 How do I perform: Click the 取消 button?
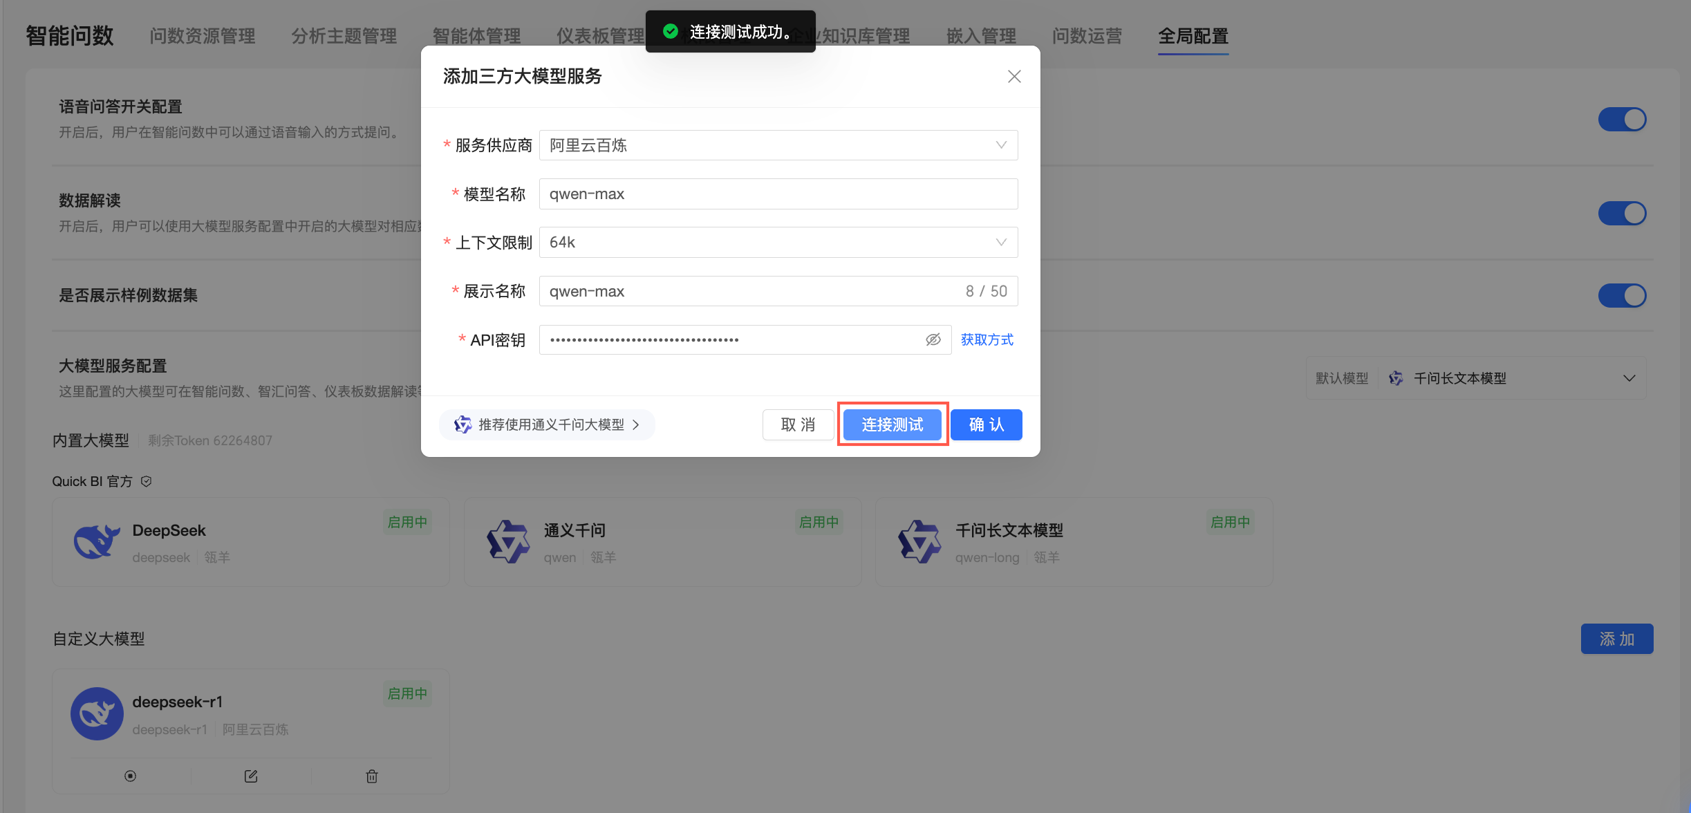[798, 424]
